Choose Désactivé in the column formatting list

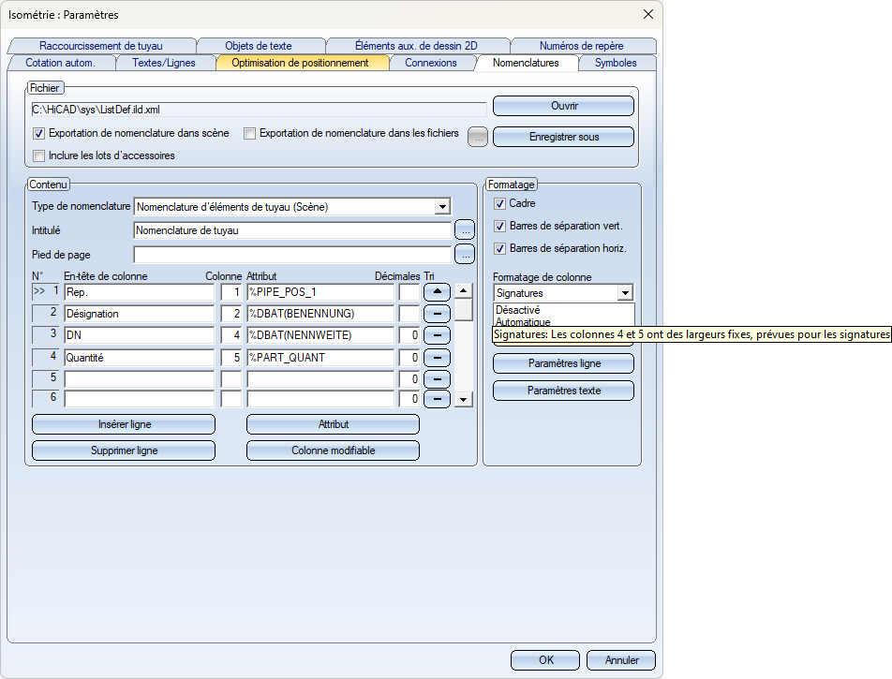(x=517, y=310)
